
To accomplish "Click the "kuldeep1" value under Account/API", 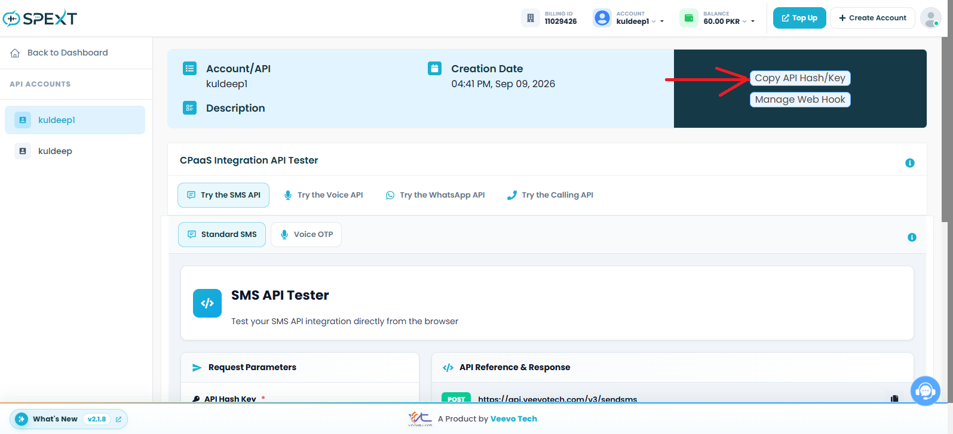I will pos(227,84).
